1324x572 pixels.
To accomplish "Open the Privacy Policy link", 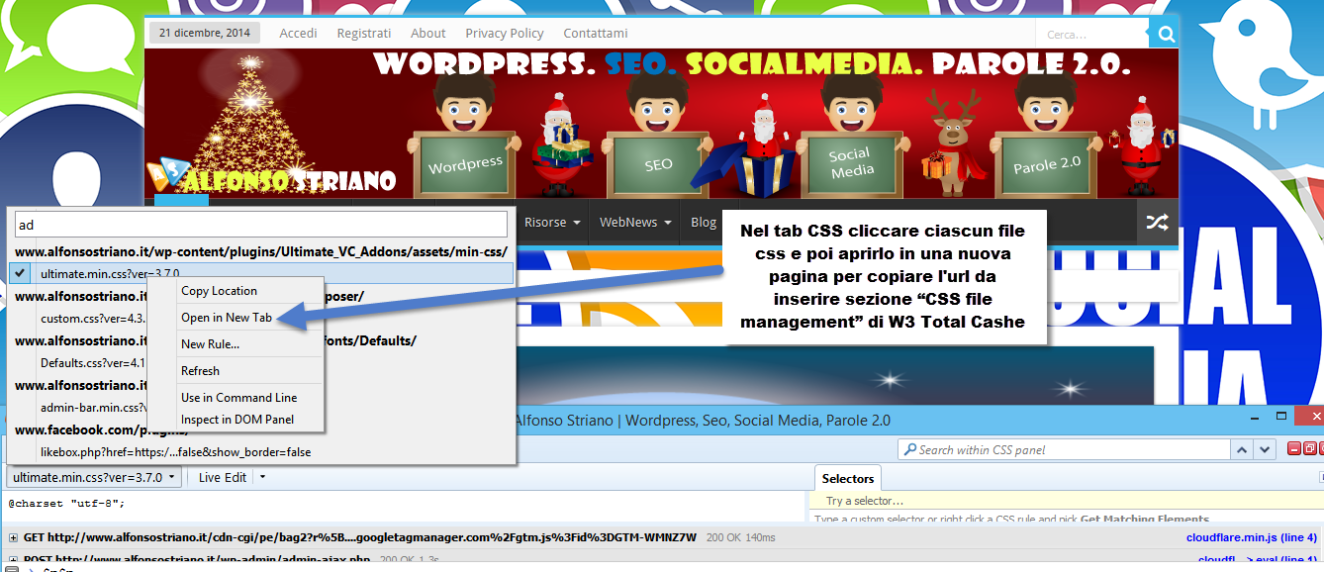I will 505,33.
